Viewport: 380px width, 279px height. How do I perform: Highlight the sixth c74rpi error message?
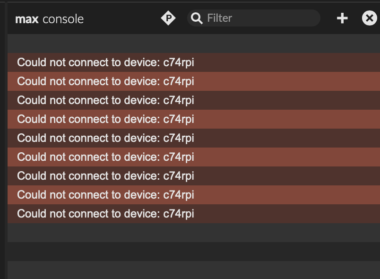105,157
